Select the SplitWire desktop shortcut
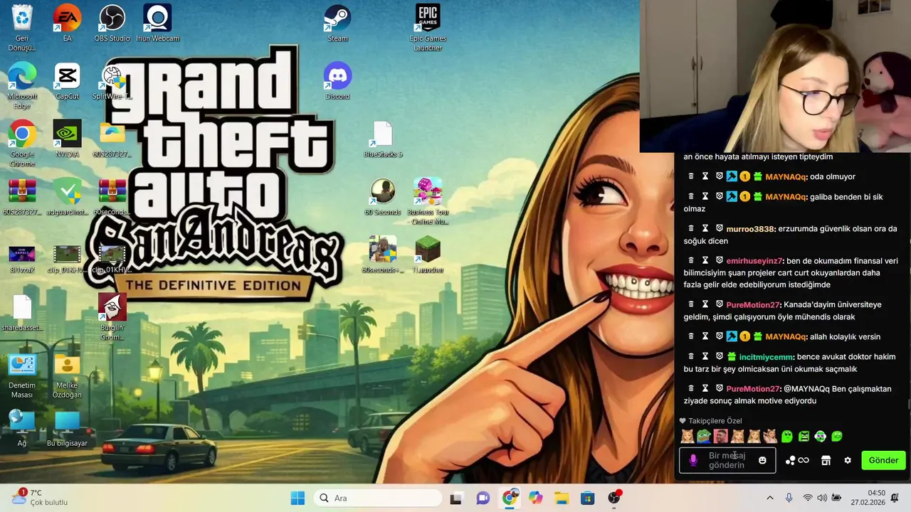The image size is (911, 512). pos(112,81)
